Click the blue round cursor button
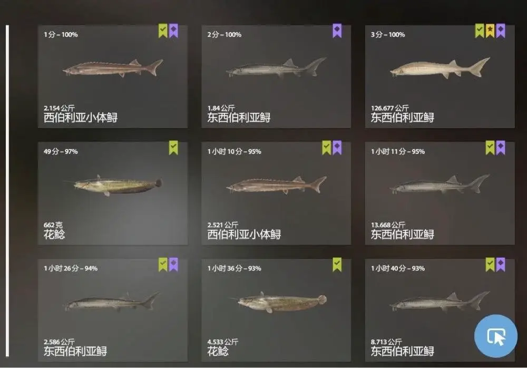Image resolution: width=527 pixels, height=368 pixels. pos(496,336)
